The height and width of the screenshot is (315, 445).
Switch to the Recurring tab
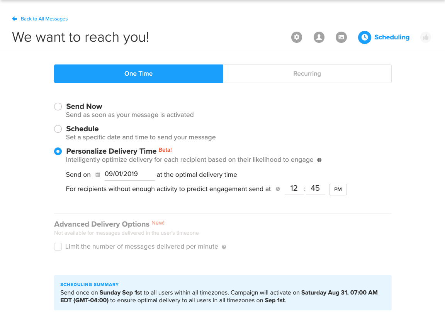pos(307,74)
